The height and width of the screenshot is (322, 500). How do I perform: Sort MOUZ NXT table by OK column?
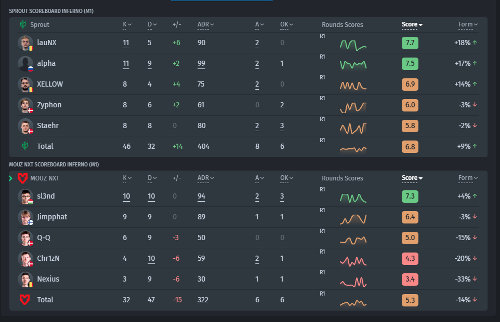pyautogui.click(x=287, y=178)
